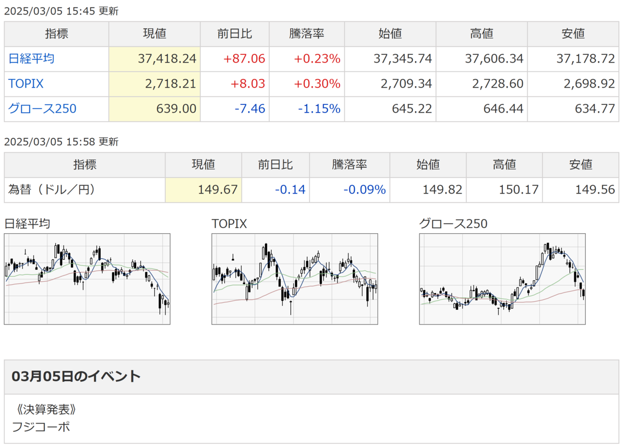Screen dimensions: 626x446
Task: Click the グロース250 chart title text
Action: tap(453, 224)
